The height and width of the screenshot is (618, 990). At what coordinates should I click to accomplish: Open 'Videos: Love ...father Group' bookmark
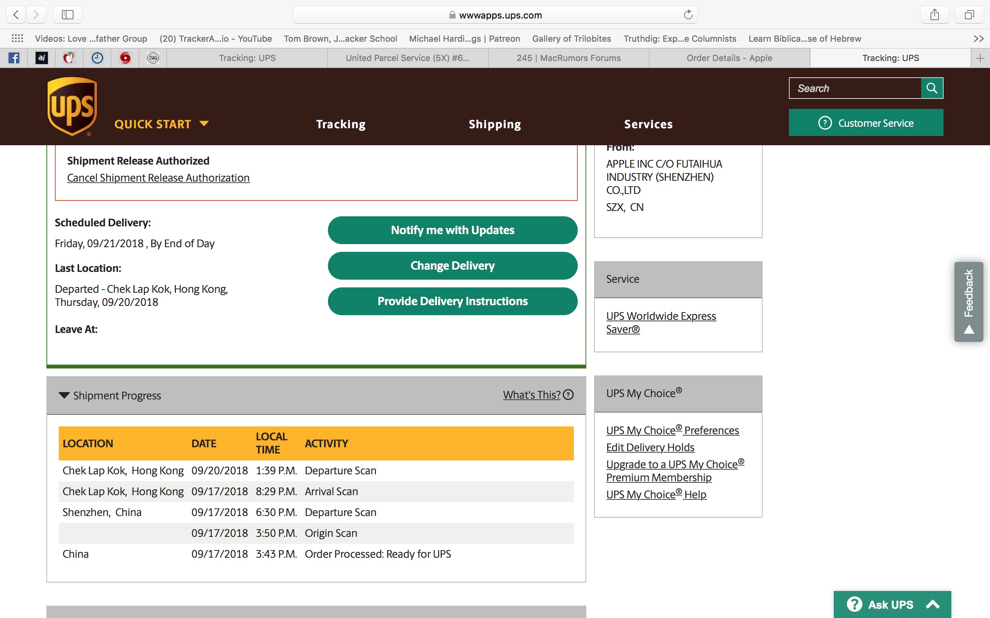(x=91, y=38)
